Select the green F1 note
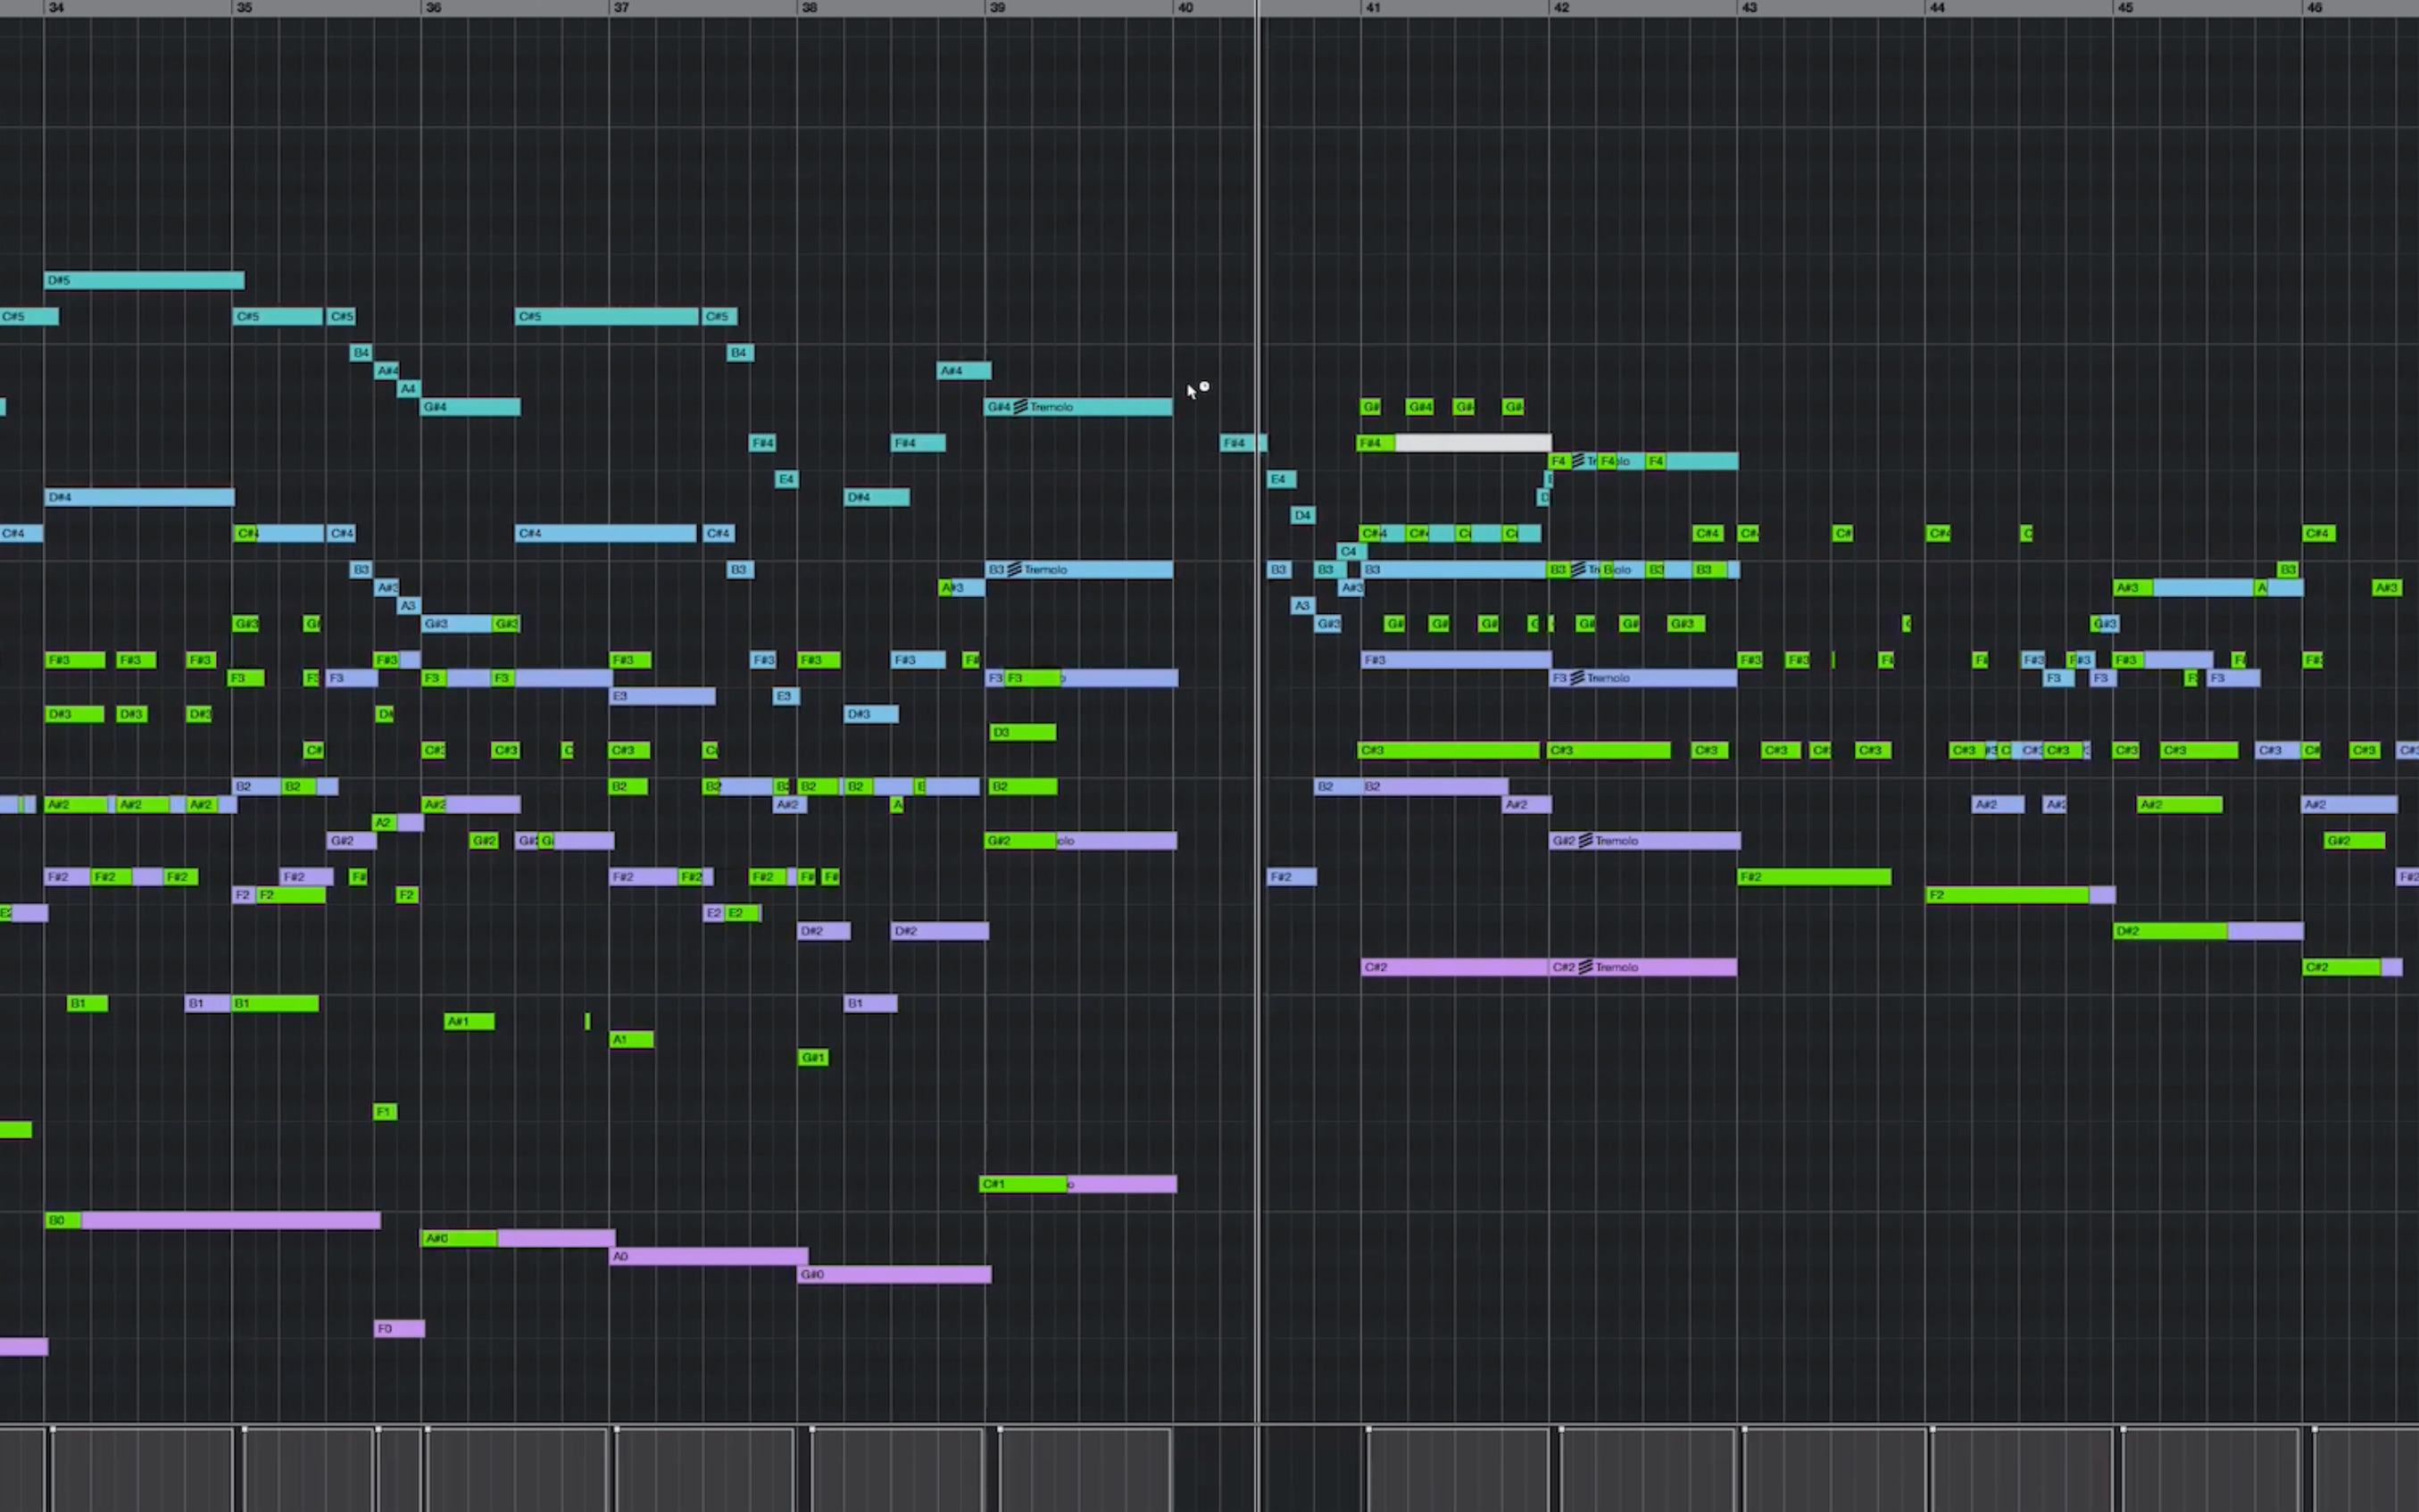The height and width of the screenshot is (1512, 2419). point(385,1112)
